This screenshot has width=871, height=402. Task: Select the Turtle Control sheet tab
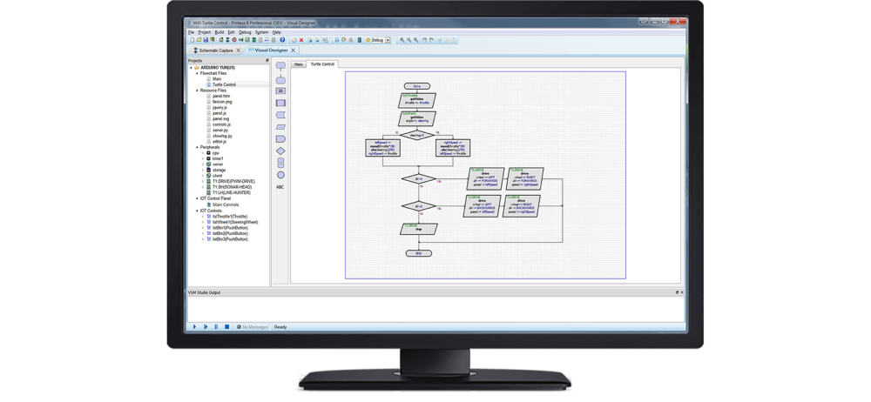click(323, 64)
